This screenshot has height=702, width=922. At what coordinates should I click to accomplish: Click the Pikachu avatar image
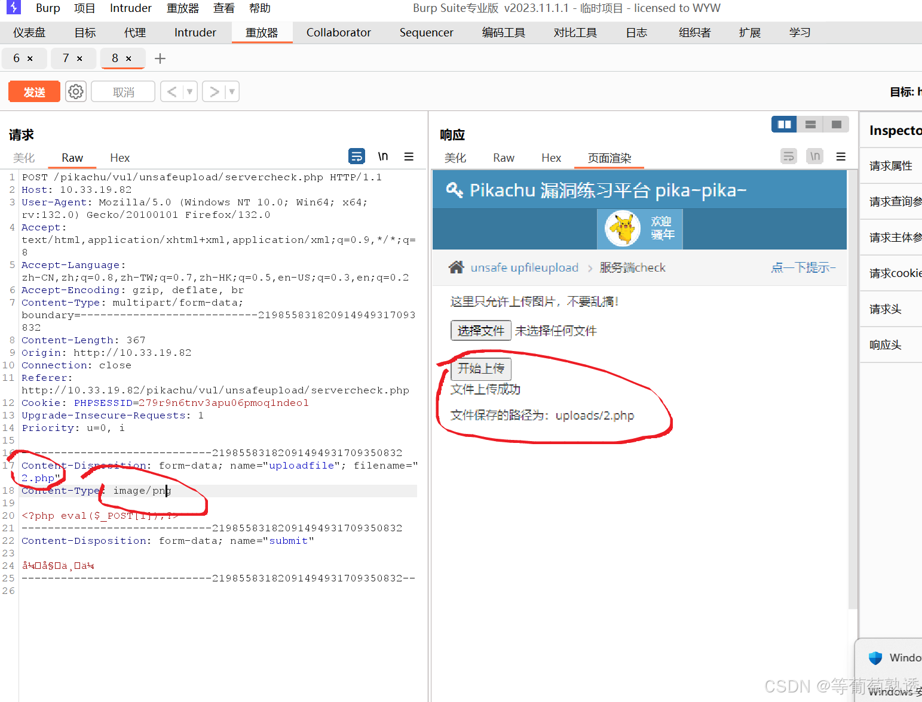(x=623, y=229)
